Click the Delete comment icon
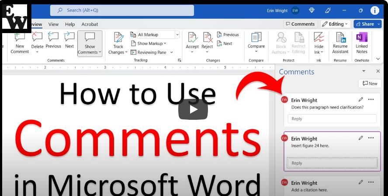 click(x=37, y=37)
